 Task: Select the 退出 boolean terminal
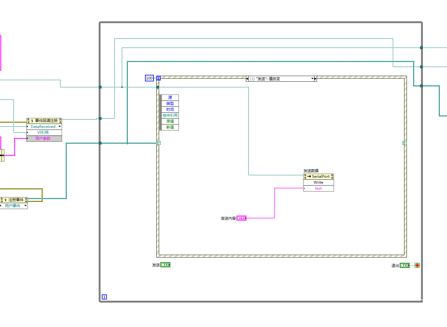(405, 265)
